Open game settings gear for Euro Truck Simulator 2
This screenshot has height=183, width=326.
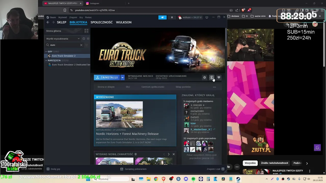205,78
